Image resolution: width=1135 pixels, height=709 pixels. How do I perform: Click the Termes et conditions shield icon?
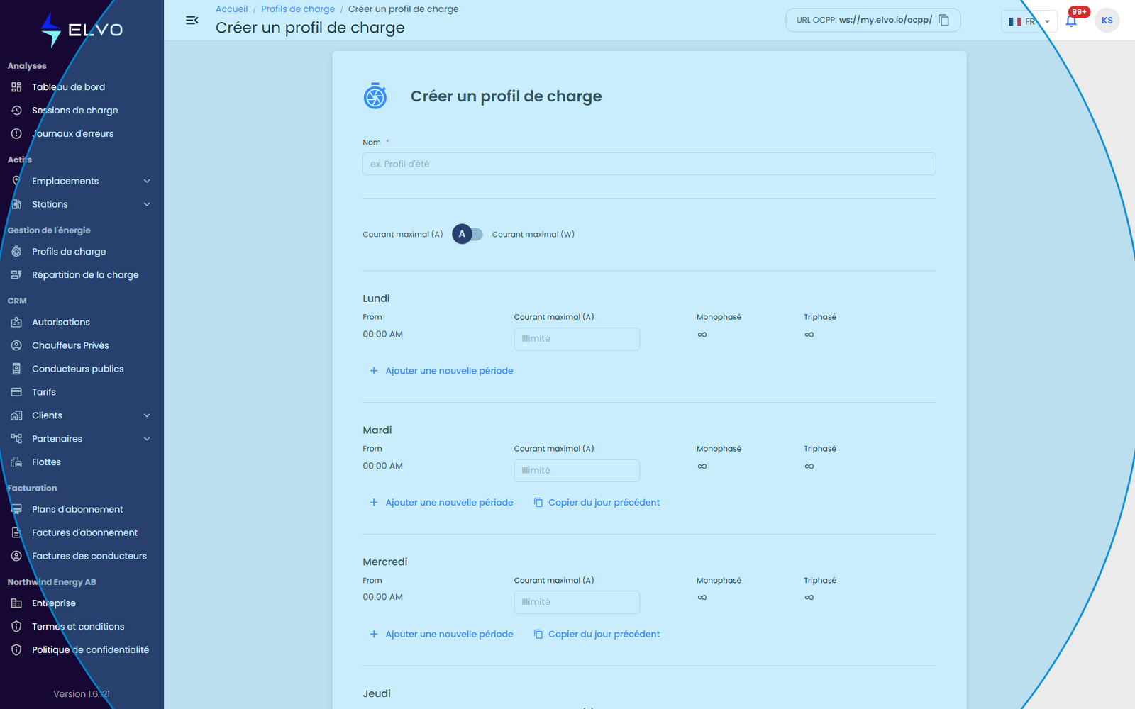click(x=16, y=627)
